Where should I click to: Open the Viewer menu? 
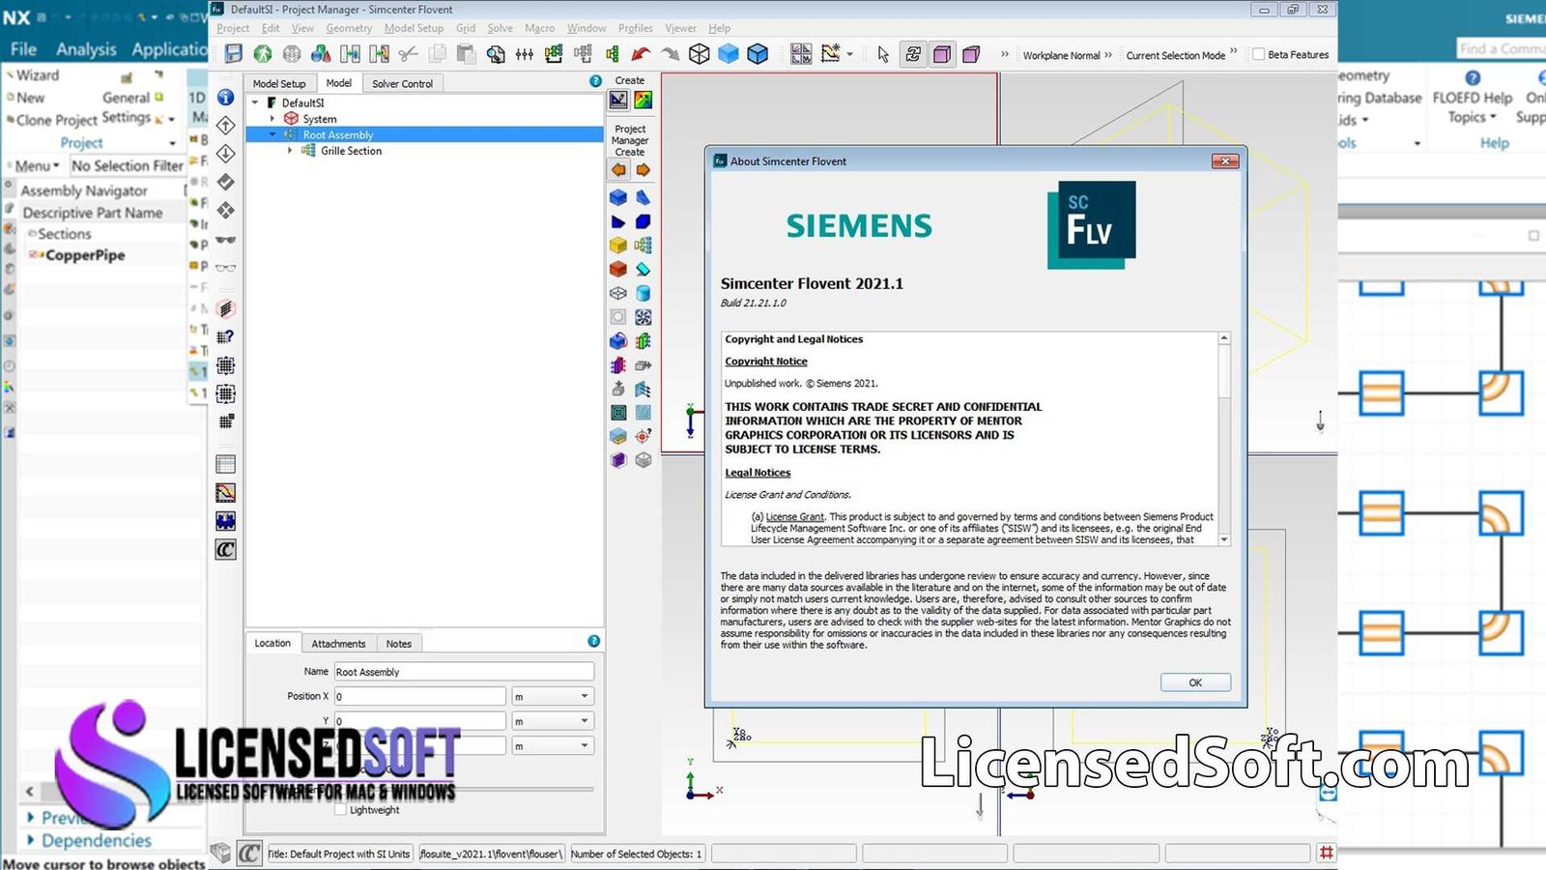[680, 28]
